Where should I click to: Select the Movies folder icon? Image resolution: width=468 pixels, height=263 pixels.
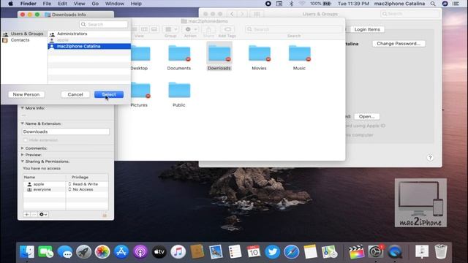[260, 53]
